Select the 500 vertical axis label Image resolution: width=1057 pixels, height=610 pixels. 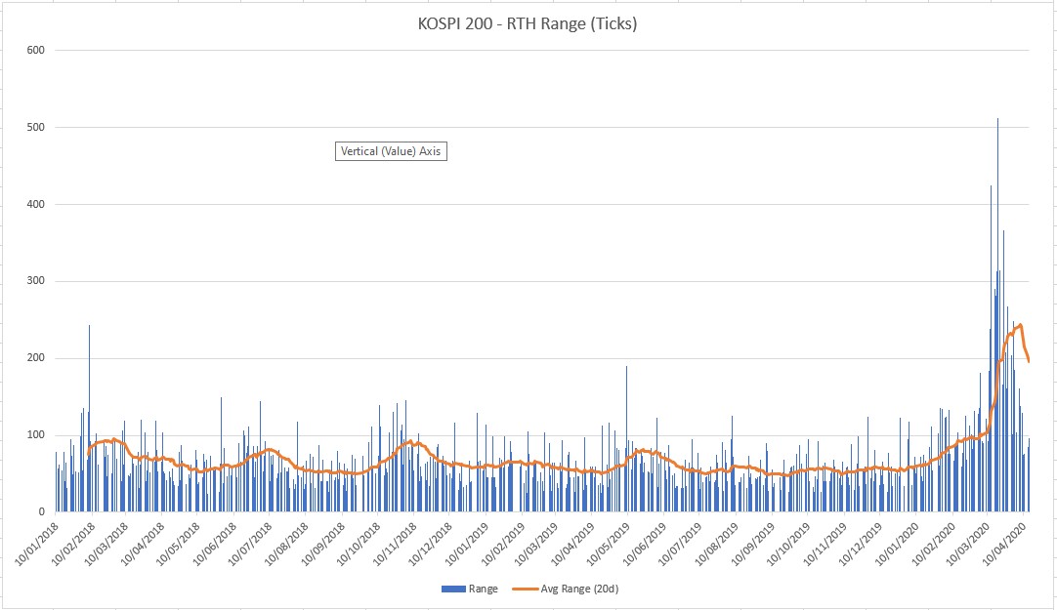coord(36,127)
